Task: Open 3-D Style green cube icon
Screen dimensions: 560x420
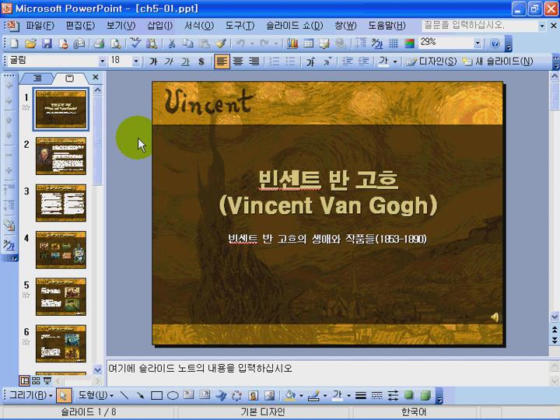Action: [425, 395]
